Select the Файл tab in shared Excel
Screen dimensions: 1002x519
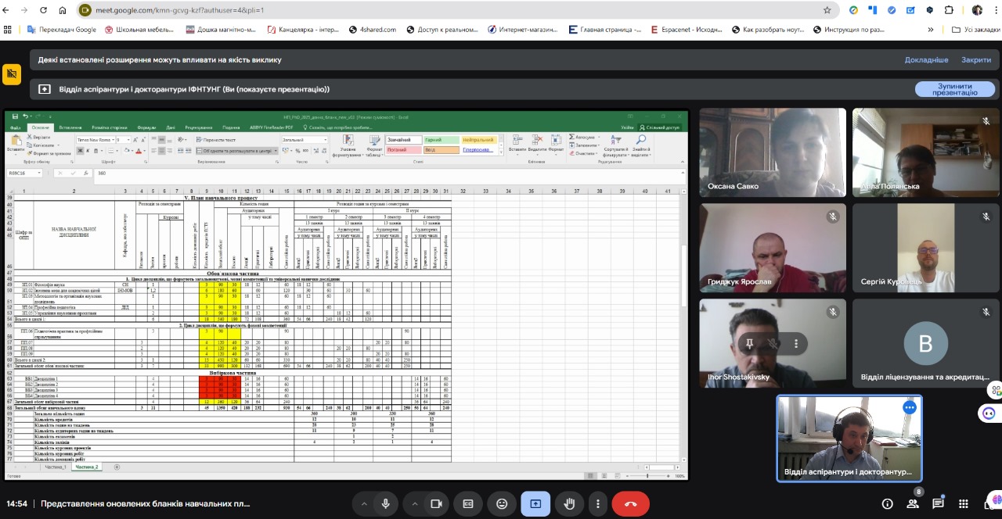(15, 127)
